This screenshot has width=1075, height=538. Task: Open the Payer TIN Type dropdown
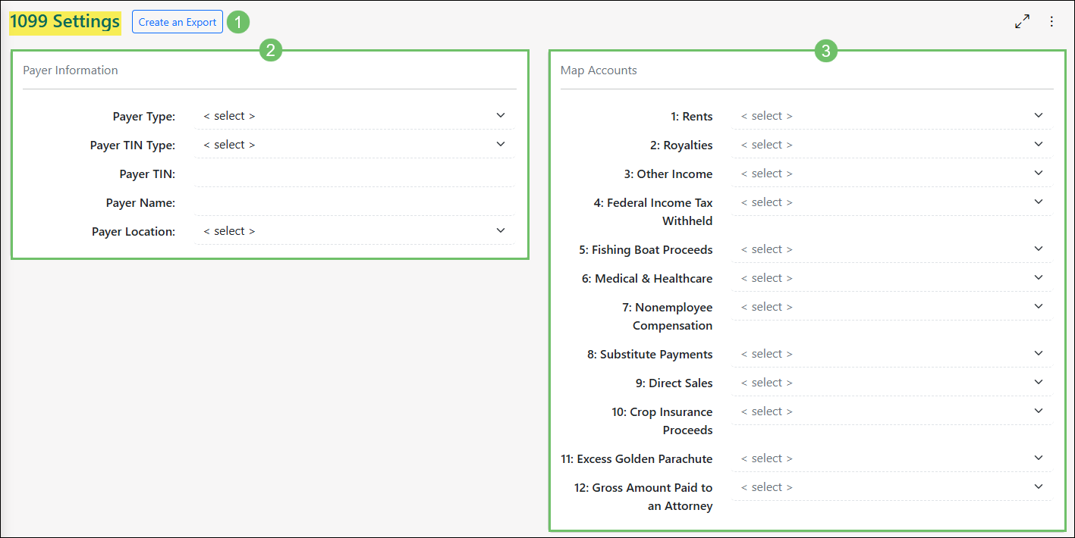[x=354, y=145]
